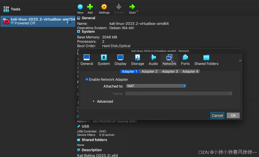259x157 pixels.
Task: Open the Audio settings category
Action: pos(153,60)
